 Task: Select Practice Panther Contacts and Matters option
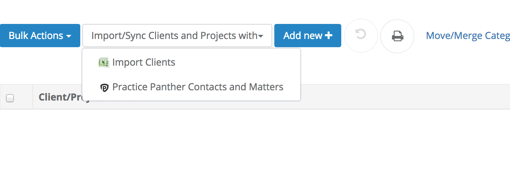coord(191,87)
